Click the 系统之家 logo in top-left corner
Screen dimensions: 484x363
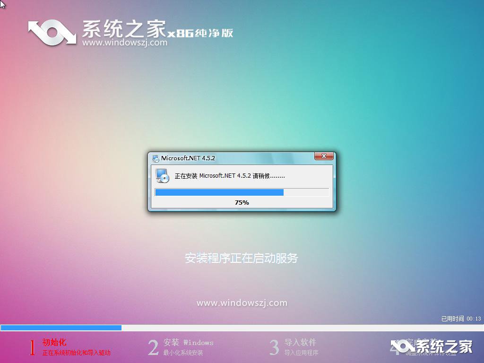(x=52, y=33)
